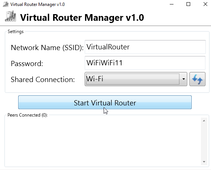Maximize the Virtual Router Manager window

pyautogui.click(x=188, y=4)
